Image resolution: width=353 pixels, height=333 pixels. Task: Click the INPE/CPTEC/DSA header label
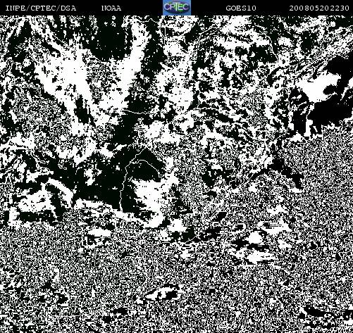pyautogui.click(x=41, y=8)
